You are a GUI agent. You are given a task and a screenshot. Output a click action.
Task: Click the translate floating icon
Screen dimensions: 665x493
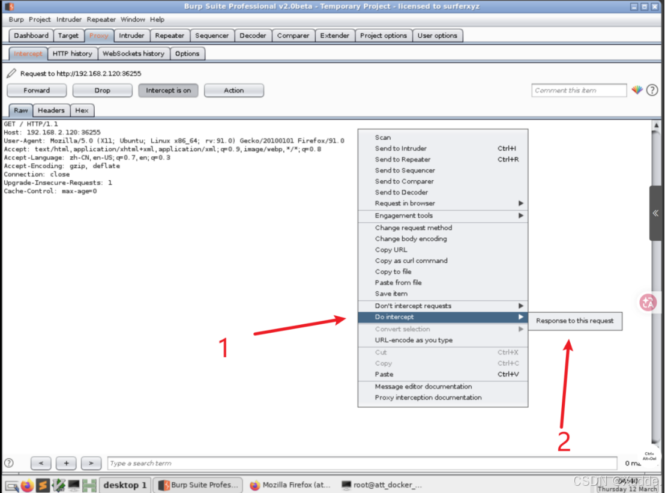pos(648,303)
